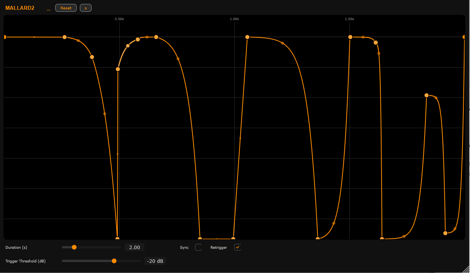This screenshot has width=470, height=273.
Task: Click the -20 dB threshold value field
Action: (155, 261)
